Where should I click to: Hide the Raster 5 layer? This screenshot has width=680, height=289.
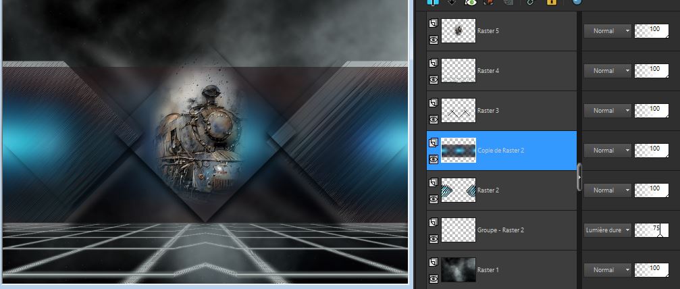click(x=434, y=39)
